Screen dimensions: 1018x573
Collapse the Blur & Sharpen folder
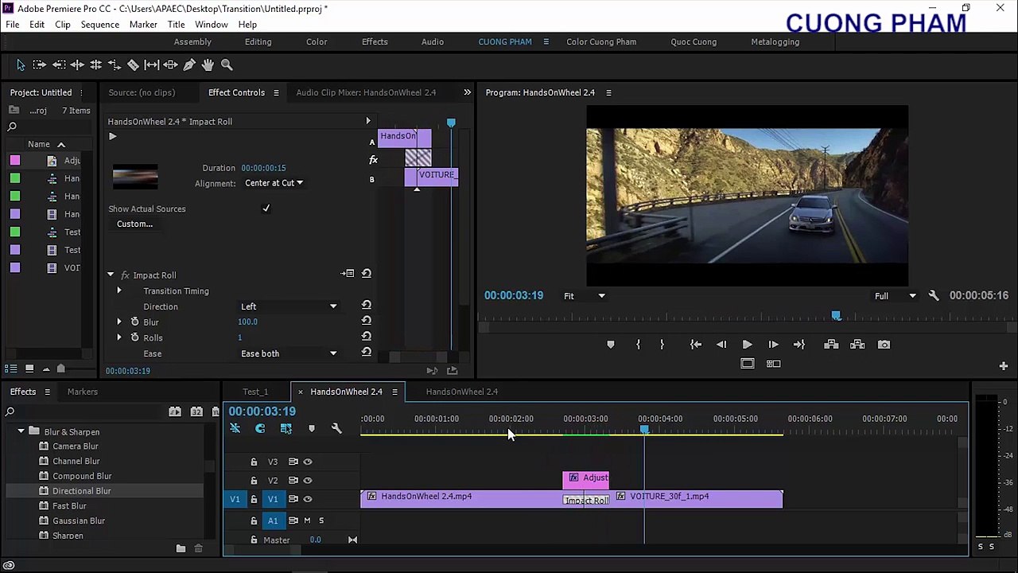tap(21, 431)
